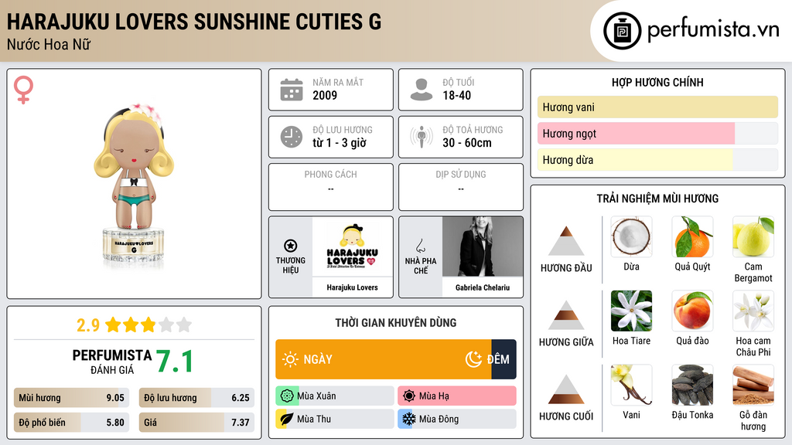Click the green flower icon for Mùa Xuân
This screenshot has width=792, height=445.
point(287,396)
